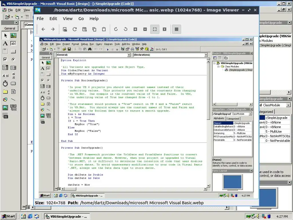
Task: Select the Line control in background VB6 toolbox
Action: (x=13, y=99)
